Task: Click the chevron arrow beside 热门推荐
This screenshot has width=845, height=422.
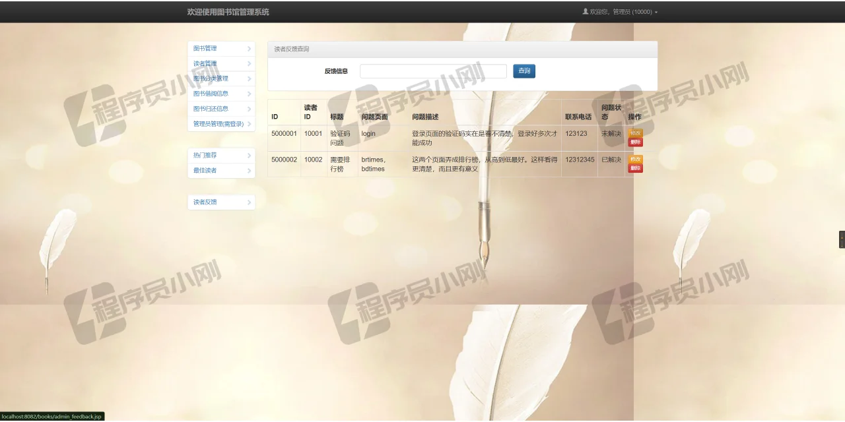Action: pos(250,155)
